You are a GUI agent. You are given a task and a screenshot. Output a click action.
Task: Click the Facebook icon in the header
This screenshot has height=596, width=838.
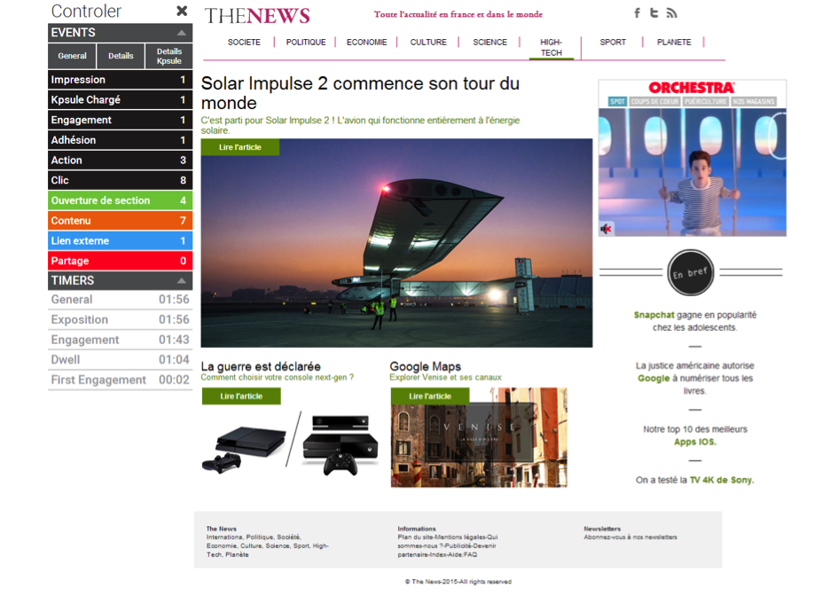click(x=637, y=13)
